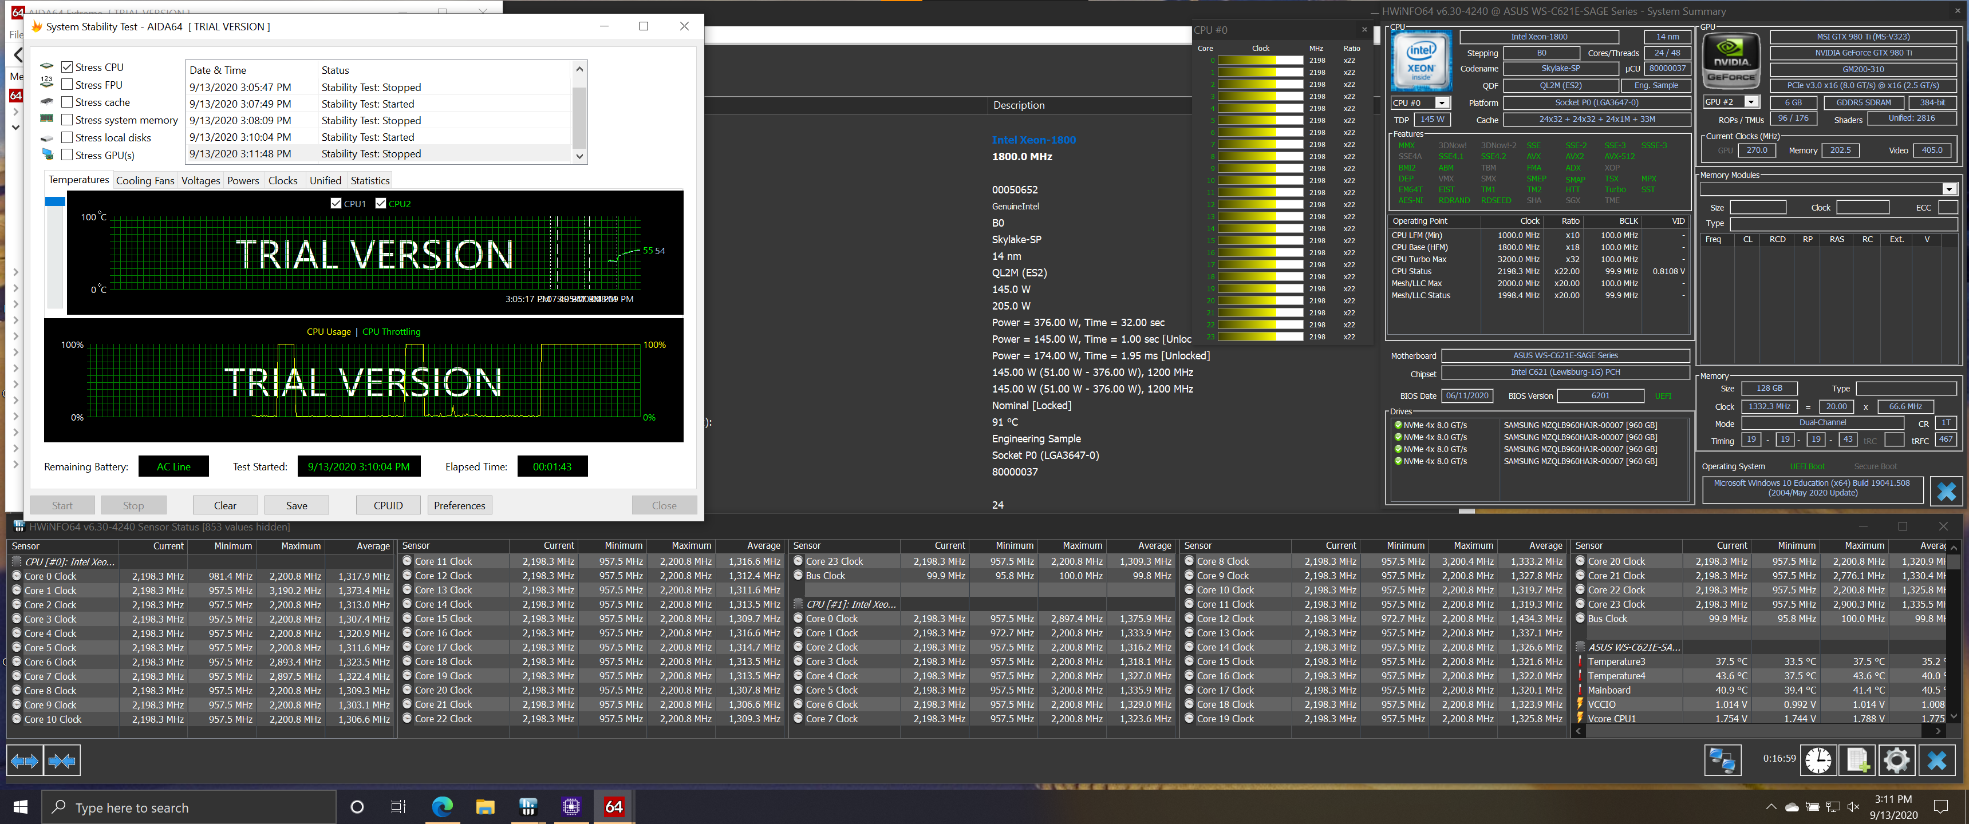Image resolution: width=1969 pixels, height=824 pixels.
Task: Click the Date & Time column header
Action: point(251,70)
